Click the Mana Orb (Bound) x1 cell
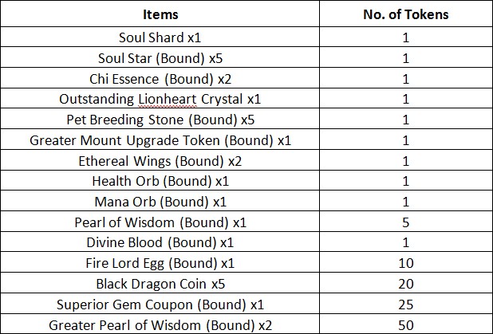The image size is (493, 334). coord(160,202)
